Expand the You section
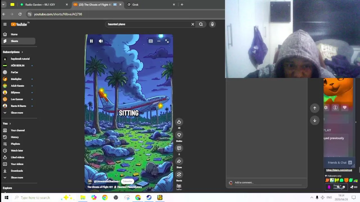 coord(7,123)
